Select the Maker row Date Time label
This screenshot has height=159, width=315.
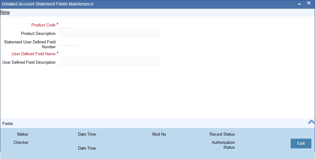click(87, 134)
